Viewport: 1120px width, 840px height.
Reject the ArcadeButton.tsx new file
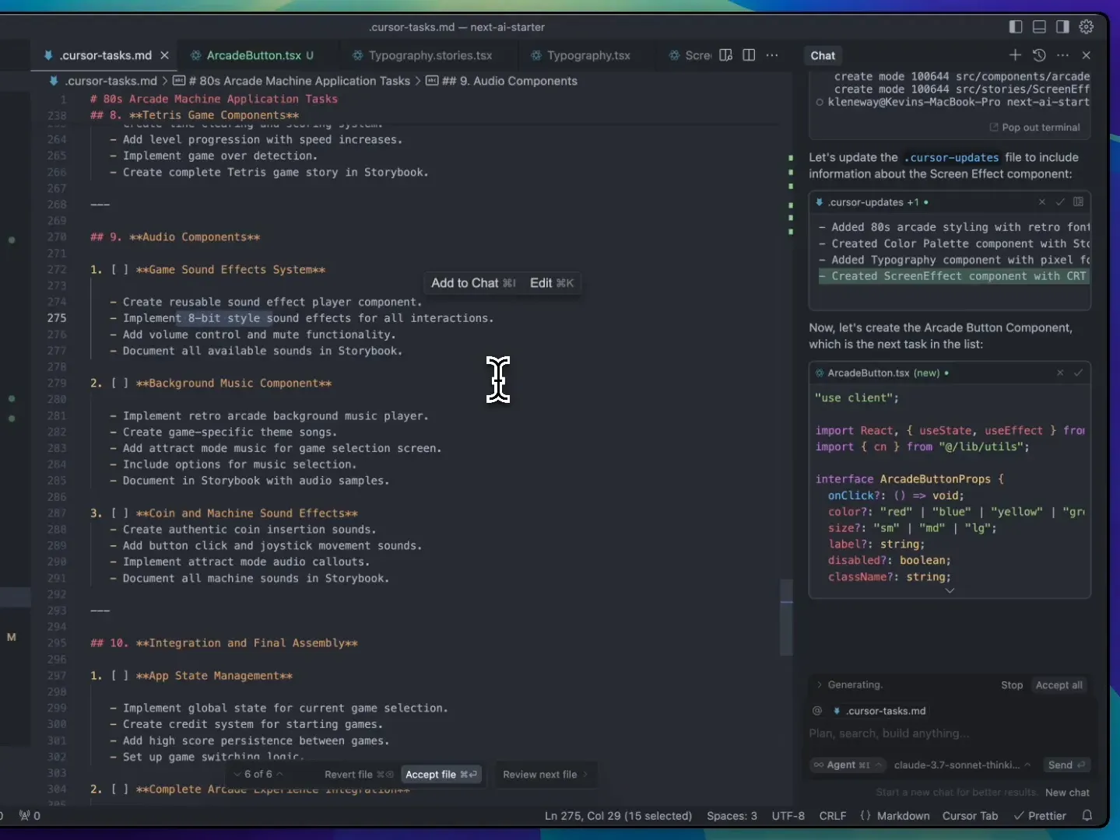tap(1060, 373)
